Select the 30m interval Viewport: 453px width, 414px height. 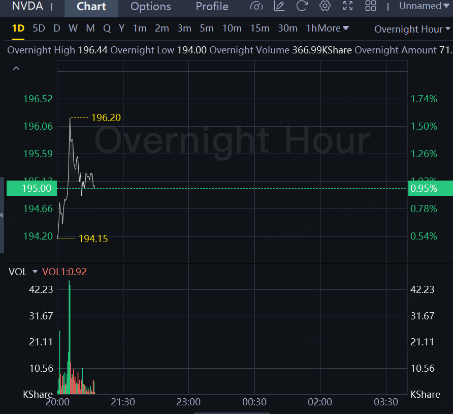pos(288,28)
